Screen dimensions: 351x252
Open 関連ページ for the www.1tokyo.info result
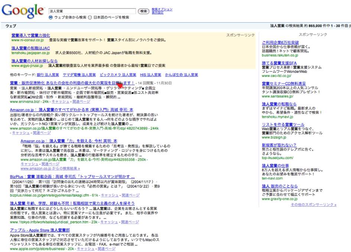point(130,222)
